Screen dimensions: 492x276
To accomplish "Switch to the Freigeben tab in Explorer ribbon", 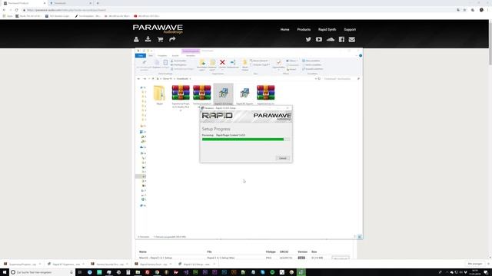I will click(x=162, y=56).
